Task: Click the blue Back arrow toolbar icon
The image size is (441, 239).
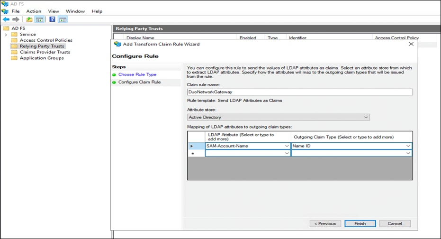Action: coord(6,19)
